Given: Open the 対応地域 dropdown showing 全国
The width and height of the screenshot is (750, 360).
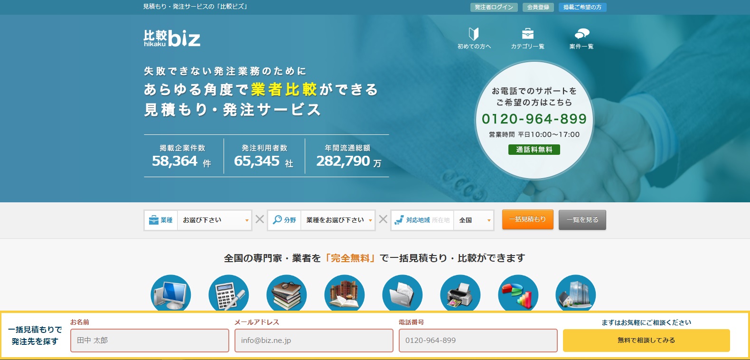Looking at the screenshot, I should [474, 220].
